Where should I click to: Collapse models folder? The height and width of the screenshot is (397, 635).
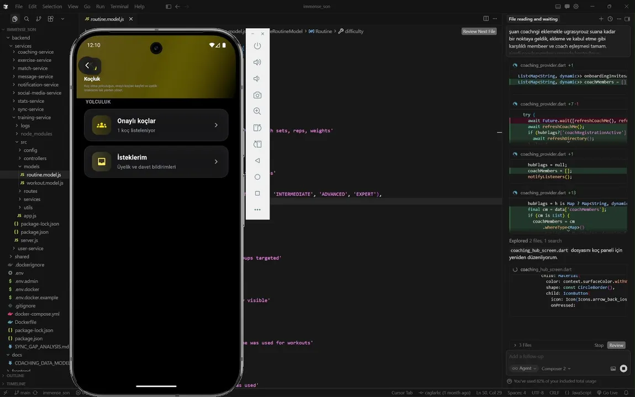[x=31, y=167]
